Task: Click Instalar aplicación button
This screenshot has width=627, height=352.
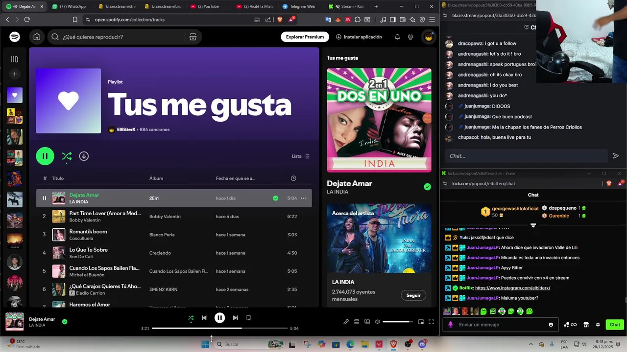Action: pos(359,37)
